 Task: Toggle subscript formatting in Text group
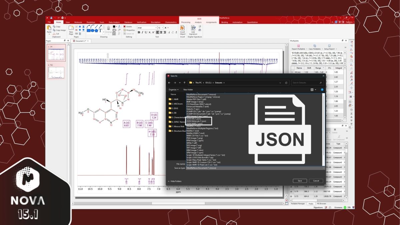tap(149, 32)
